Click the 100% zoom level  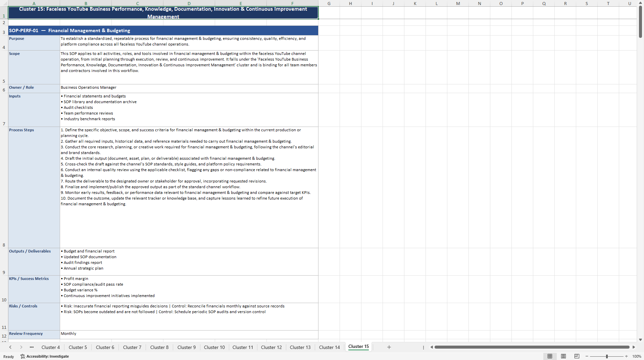[x=637, y=356]
